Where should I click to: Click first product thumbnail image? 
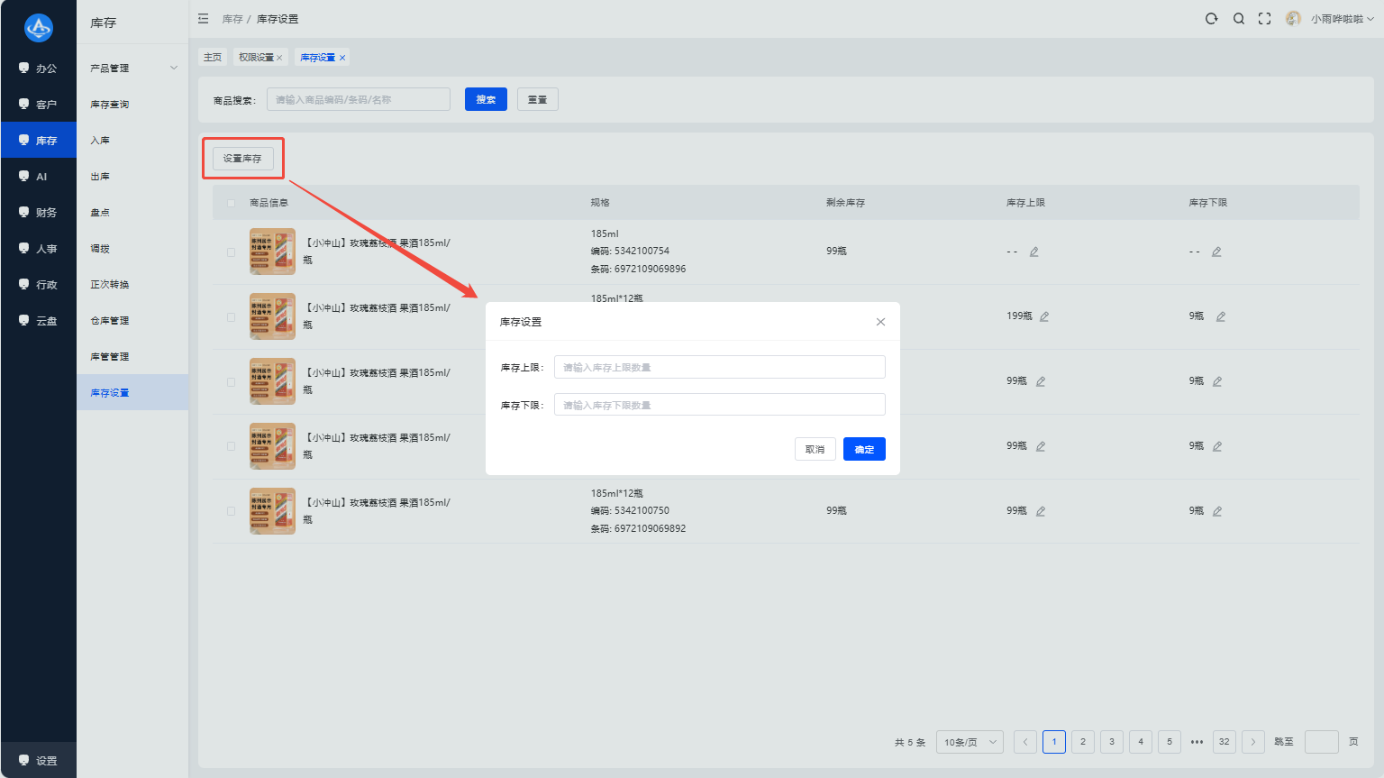coord(272,252)
